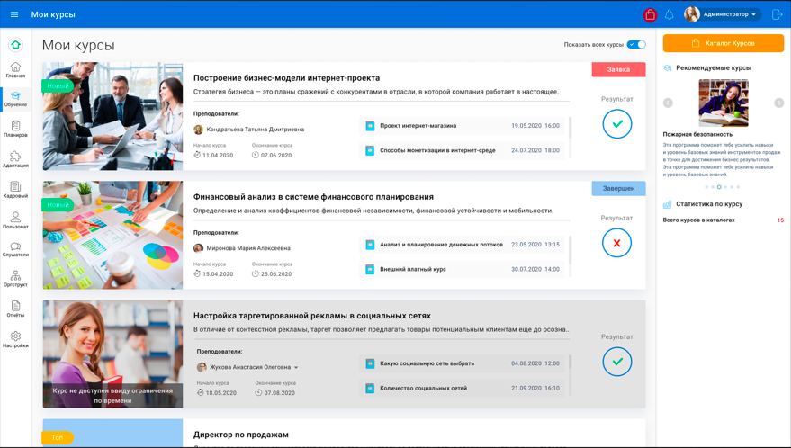791x448 pixels.
Task: Click the document icon for Какую социальную сеть
Action: [370, 363]
